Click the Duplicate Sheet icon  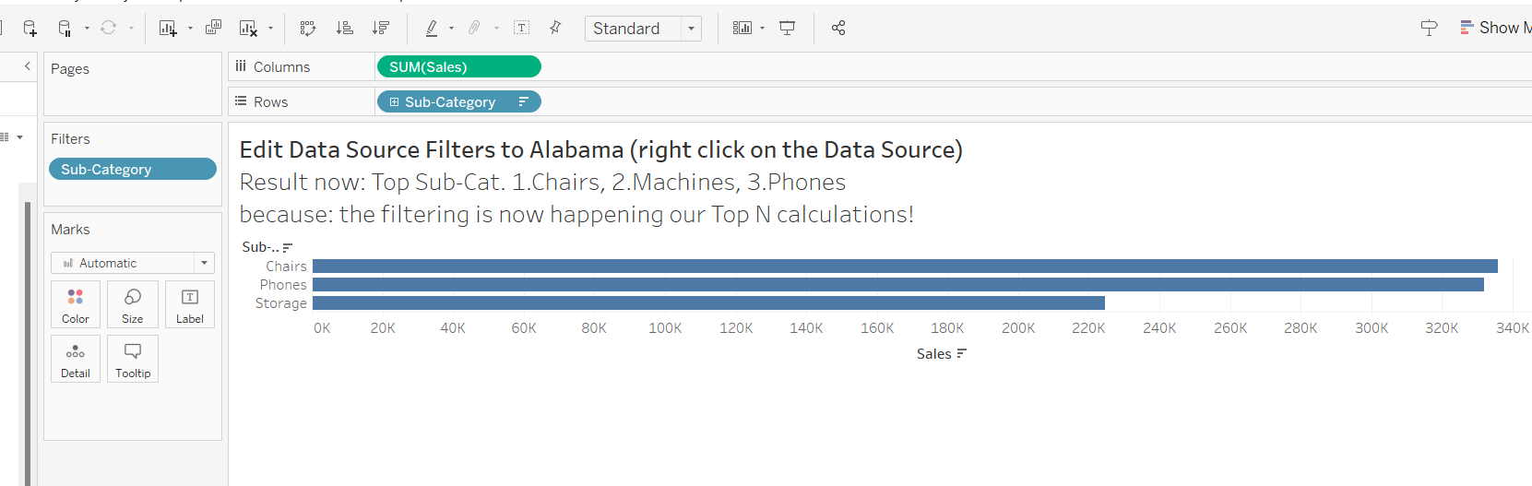pyautogui.click(x=213, y=28)
